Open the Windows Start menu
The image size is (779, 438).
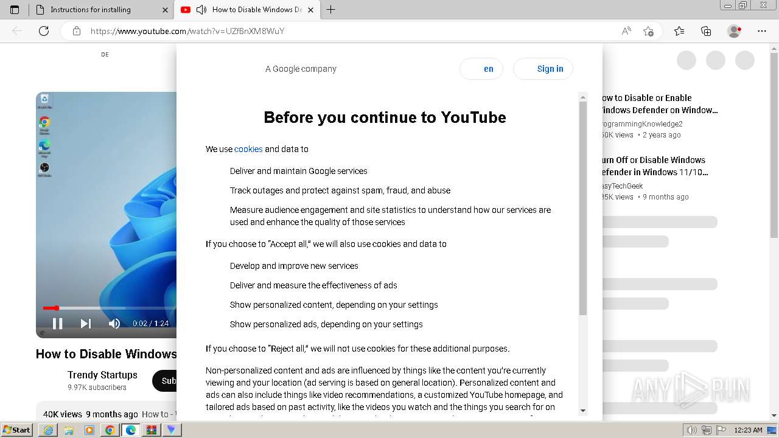(16, 430)
